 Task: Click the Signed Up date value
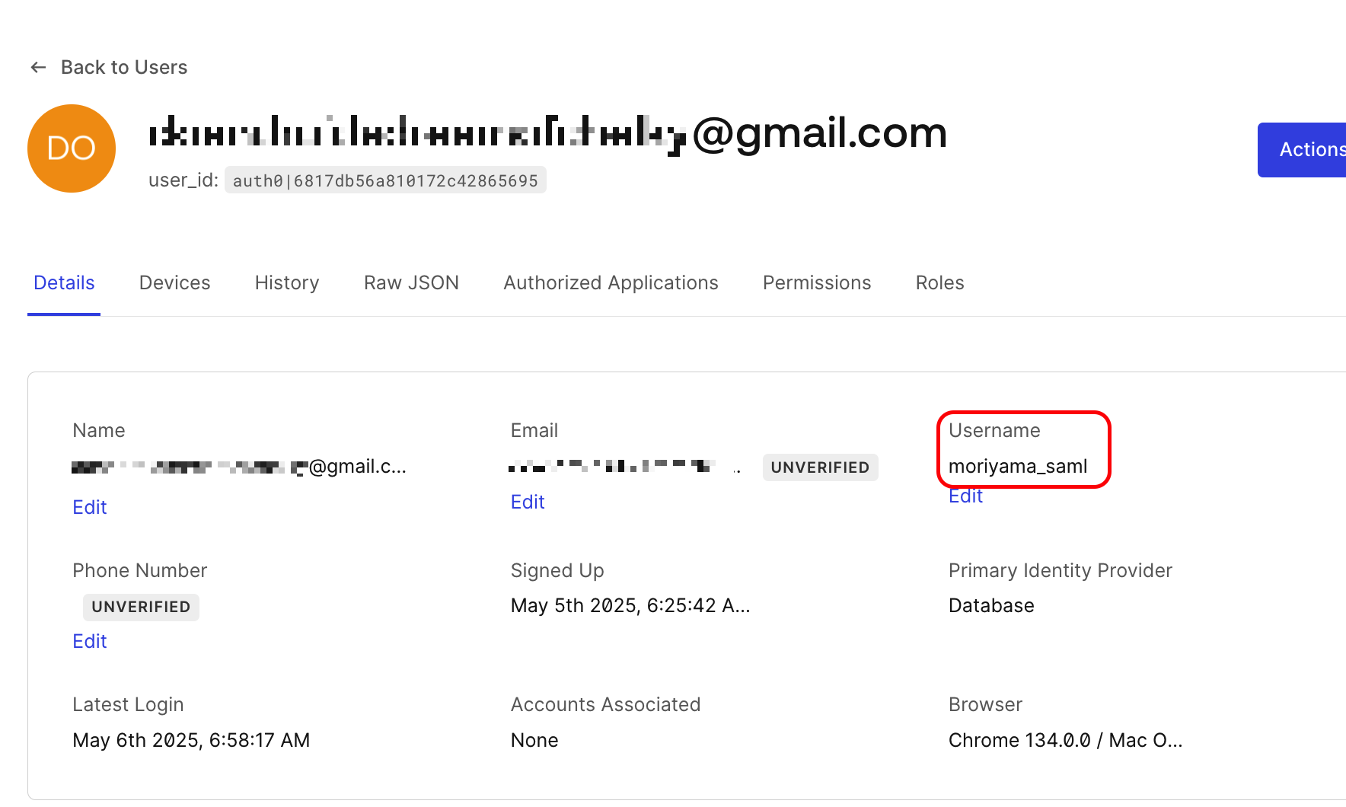630,606
